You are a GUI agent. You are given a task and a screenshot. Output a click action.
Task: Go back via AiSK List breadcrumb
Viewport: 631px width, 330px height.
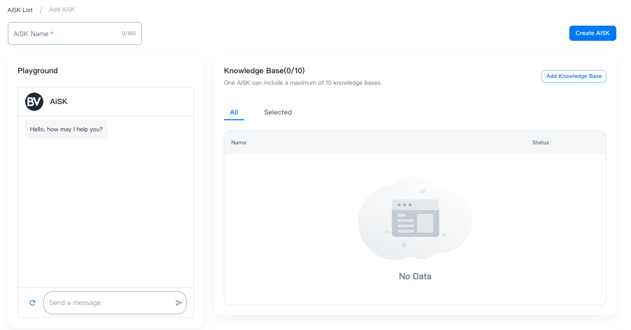pyautogui.click(x=20, y=10)
